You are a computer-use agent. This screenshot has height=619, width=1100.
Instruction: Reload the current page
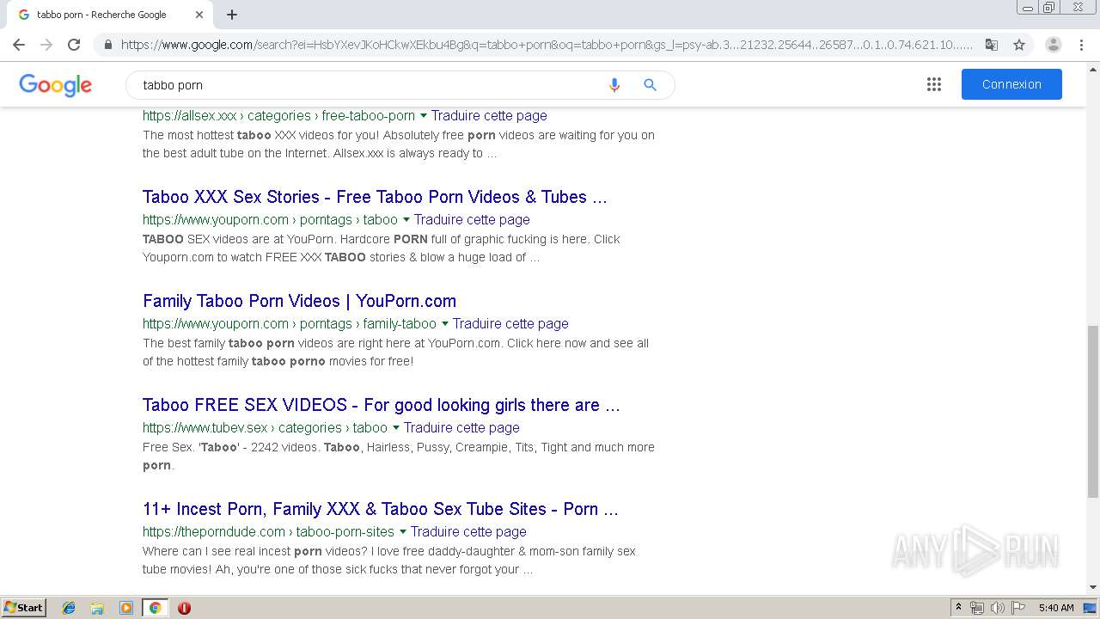[74, 45]
